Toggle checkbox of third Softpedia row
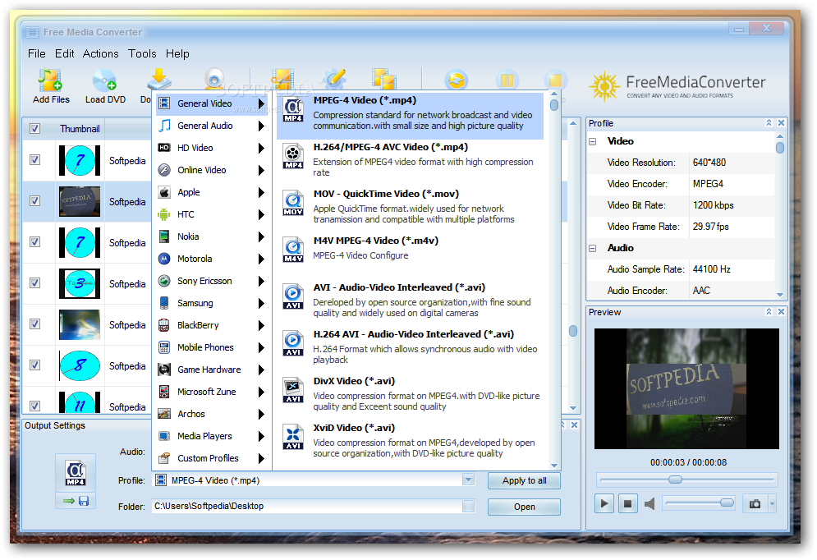The height and width of the screenshot is (560, 817). (x=35, y=242)
